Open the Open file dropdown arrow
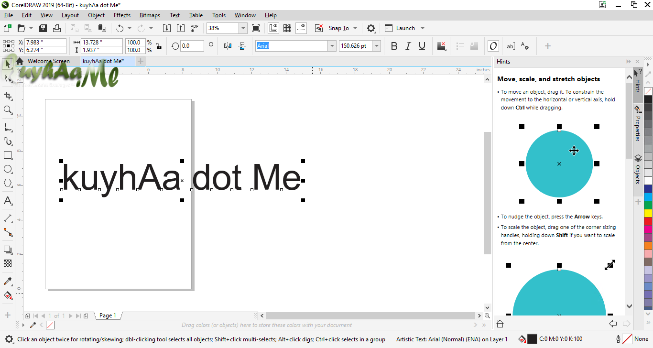The width and height of the screenshot is (653, 348). [31, 28]
